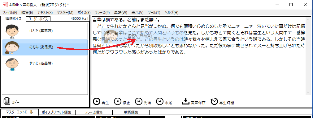Switch to the マスターコントロール tab
Screen dimensions: 313x118
tap(20, 112)
